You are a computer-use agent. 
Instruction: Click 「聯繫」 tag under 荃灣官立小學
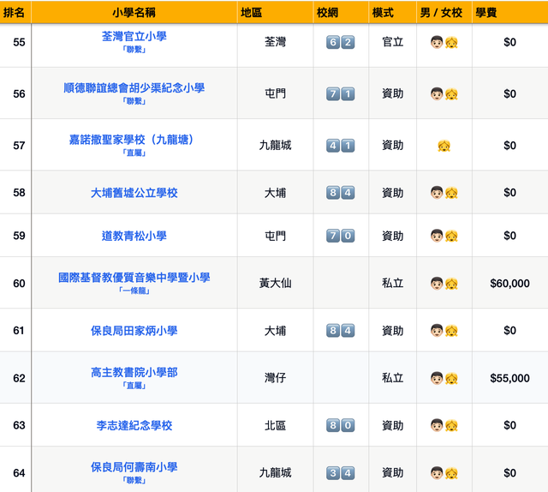(x=134, y=50)
